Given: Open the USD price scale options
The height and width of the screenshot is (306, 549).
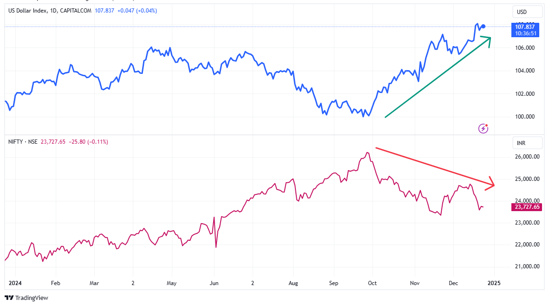Looking at the screenshot, I should point(527,12).
